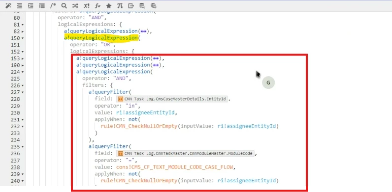Collapse the expression at line 224
392x192 pixels.
[x=23, y=72]
